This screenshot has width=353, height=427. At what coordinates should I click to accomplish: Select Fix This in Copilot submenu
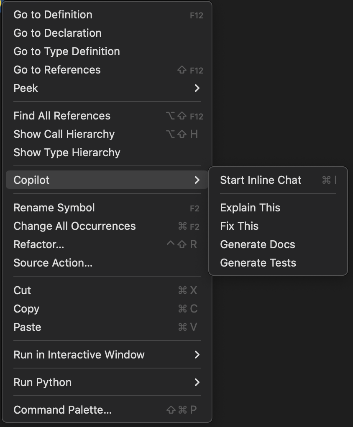239,226
